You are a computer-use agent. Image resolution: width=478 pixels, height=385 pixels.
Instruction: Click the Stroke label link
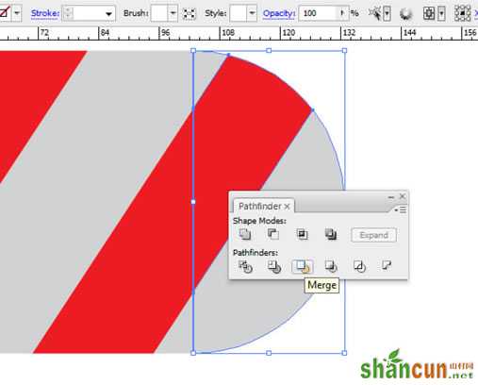(x=45, y=13)
